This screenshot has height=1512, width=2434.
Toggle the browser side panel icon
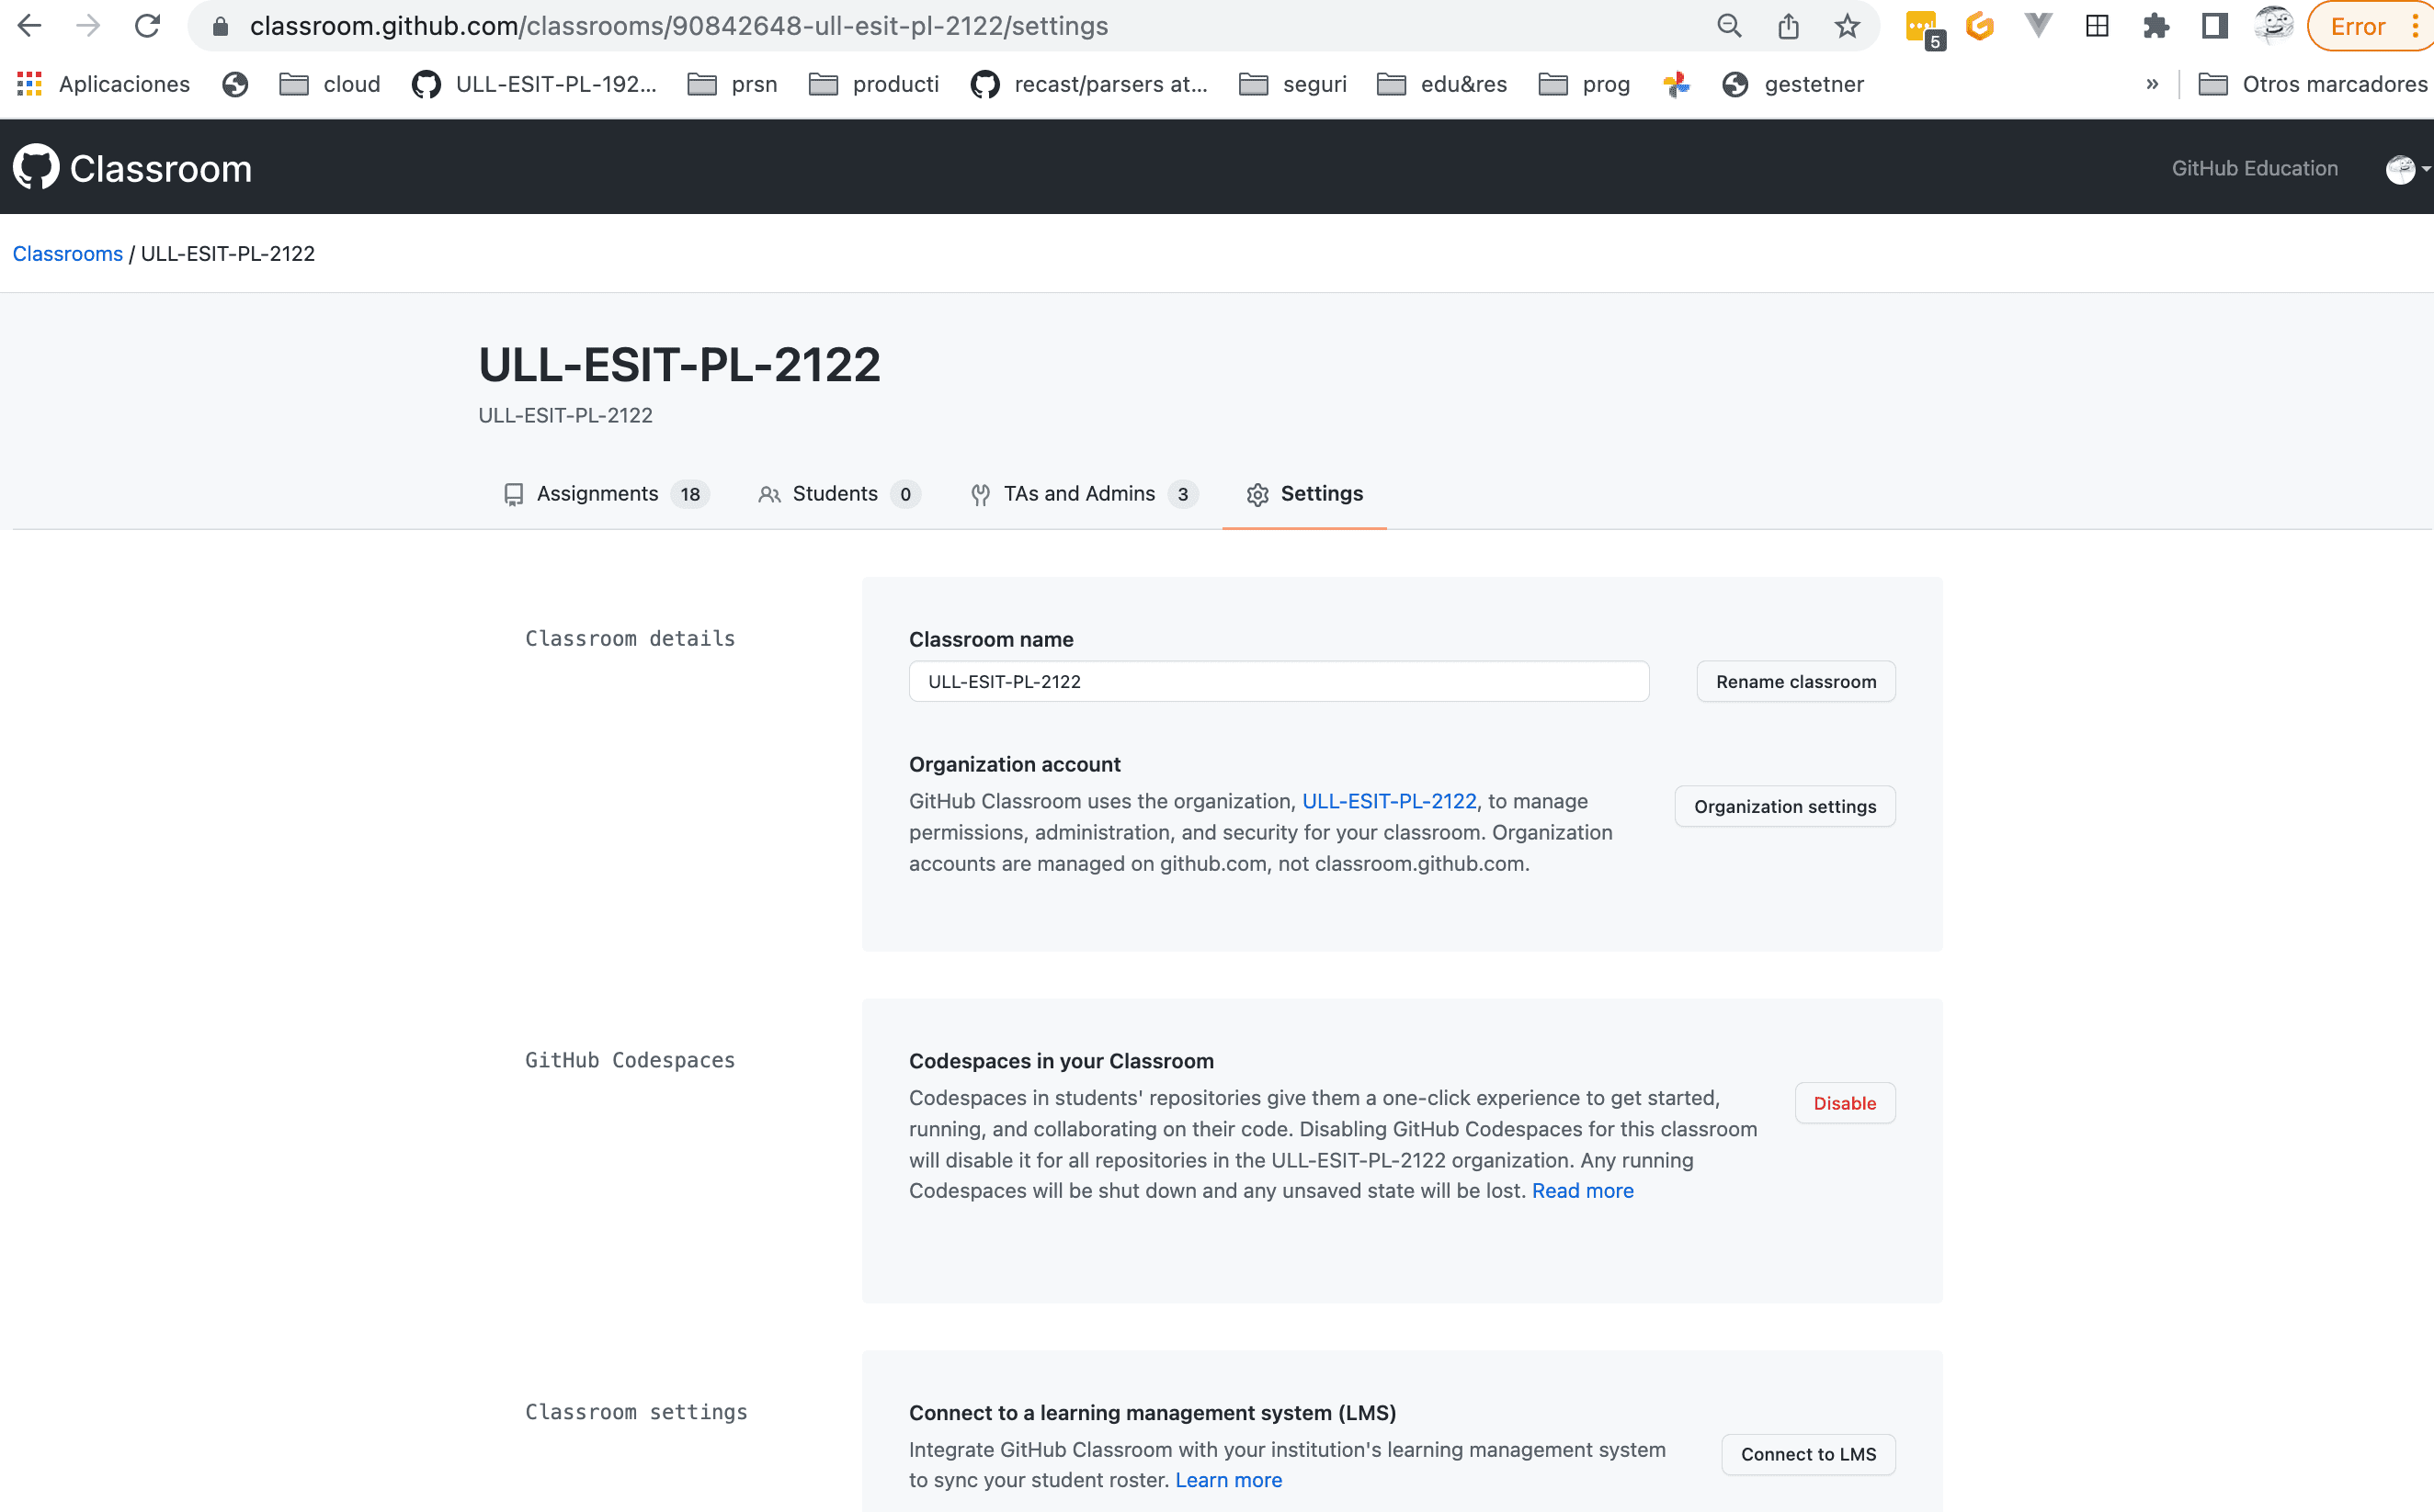click(2214, 26)
